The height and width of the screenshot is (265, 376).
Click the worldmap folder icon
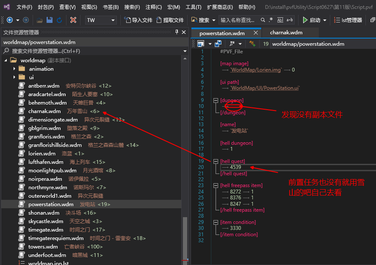pos(14,60)
